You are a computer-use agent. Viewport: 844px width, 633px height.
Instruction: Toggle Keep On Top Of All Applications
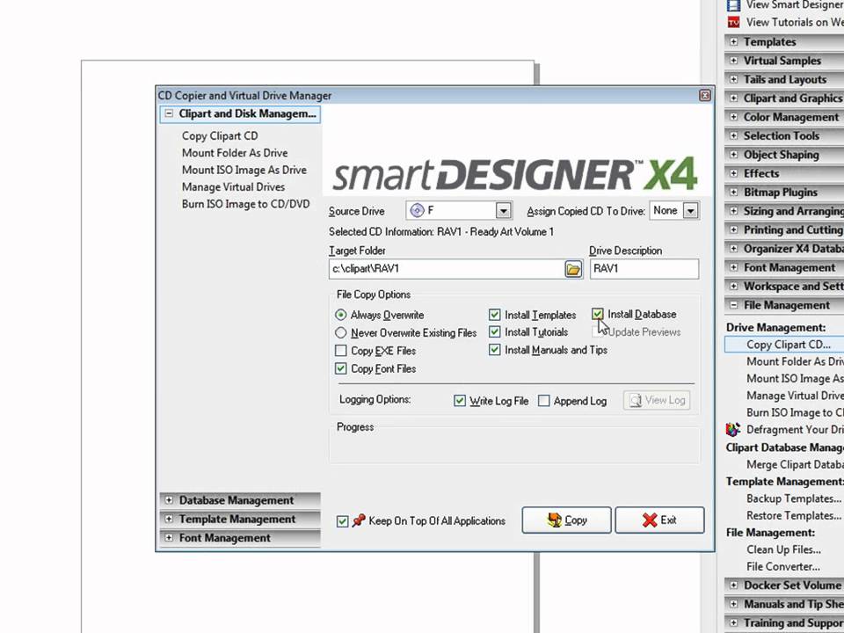(342, 521)
